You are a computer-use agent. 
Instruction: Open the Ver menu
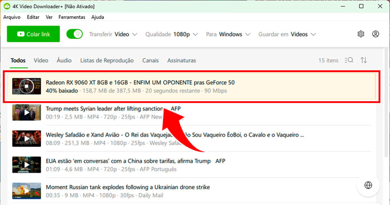[x=49, y=17]
